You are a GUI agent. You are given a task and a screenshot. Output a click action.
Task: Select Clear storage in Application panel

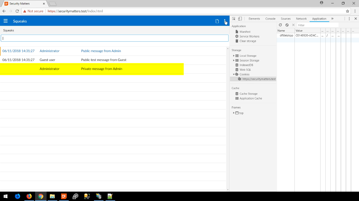tap(247, 41)
